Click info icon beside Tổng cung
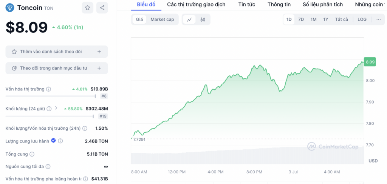Viewport: 387px width, 184px height. tap(32, 154)
